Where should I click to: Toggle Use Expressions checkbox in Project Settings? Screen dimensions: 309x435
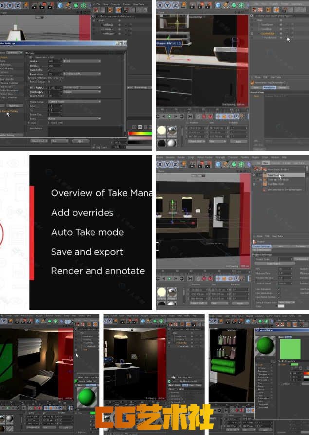pos(279,293)
